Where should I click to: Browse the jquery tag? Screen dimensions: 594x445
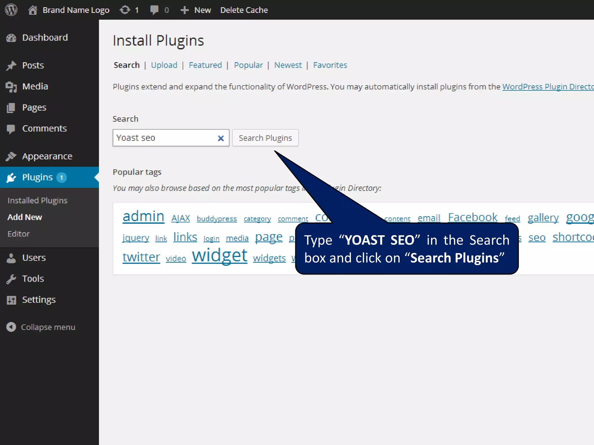(136, 238)
